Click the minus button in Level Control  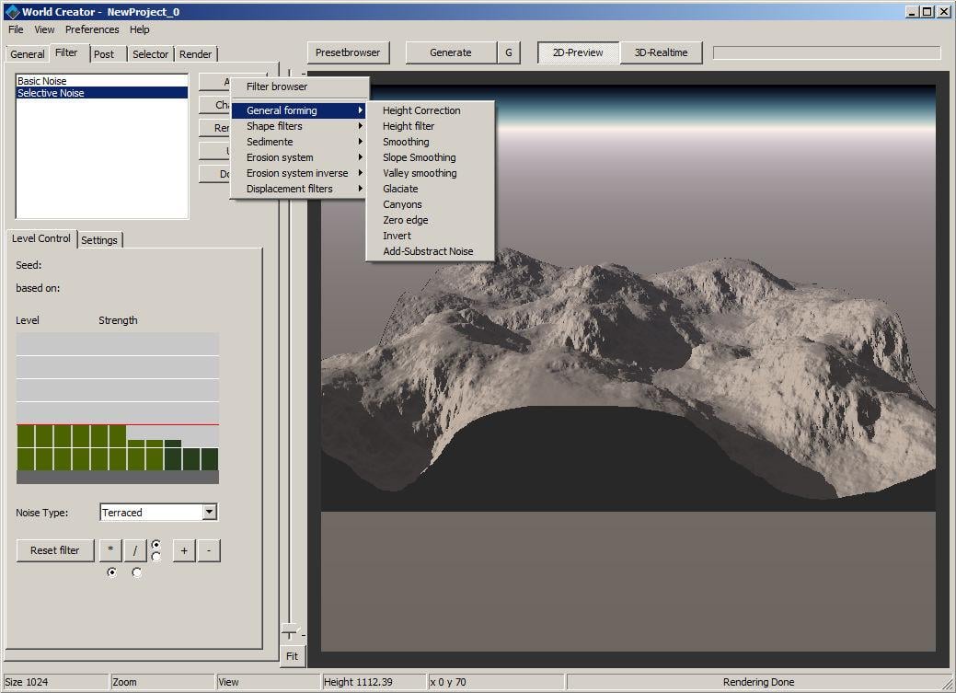pyautogui.click(x=209, y=550)
